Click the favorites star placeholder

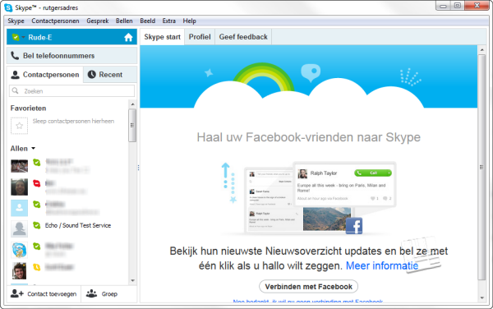coord(19,126)
